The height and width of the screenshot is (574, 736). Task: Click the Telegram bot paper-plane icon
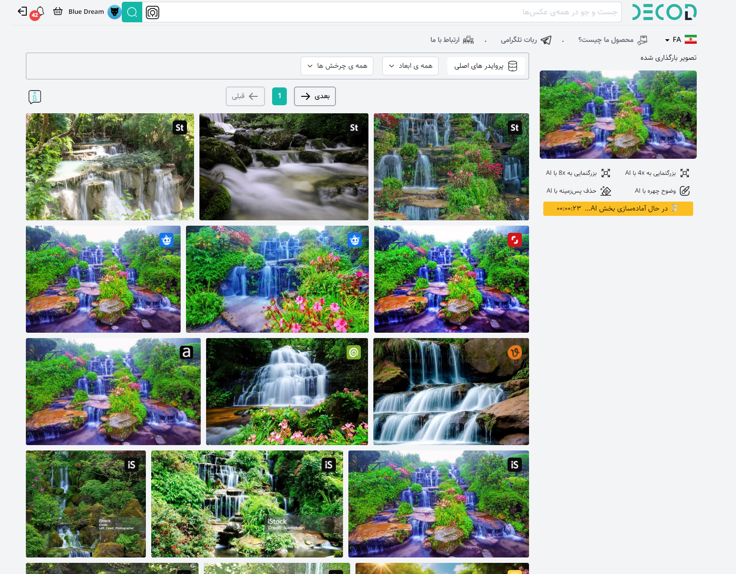tap(546, 40)
